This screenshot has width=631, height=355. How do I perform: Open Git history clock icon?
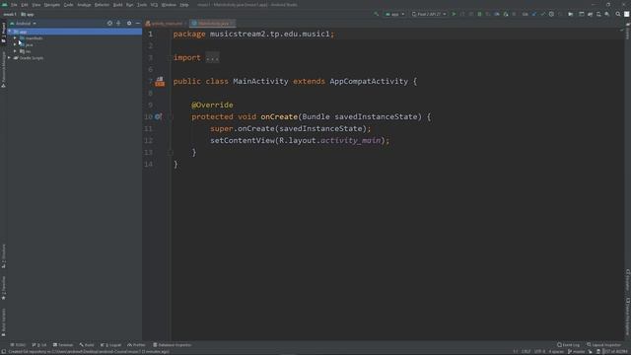(x=551, y=14)
